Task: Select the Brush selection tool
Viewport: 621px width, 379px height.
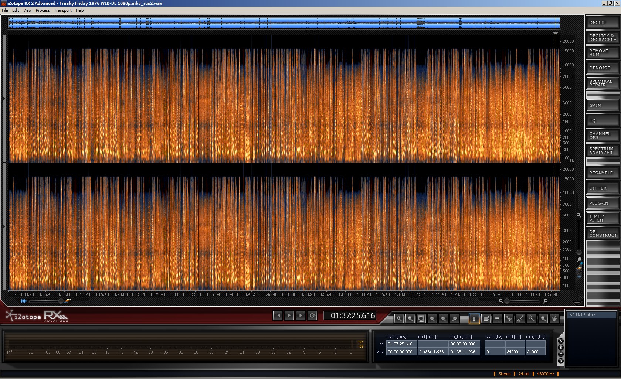Action: point(520,318)
